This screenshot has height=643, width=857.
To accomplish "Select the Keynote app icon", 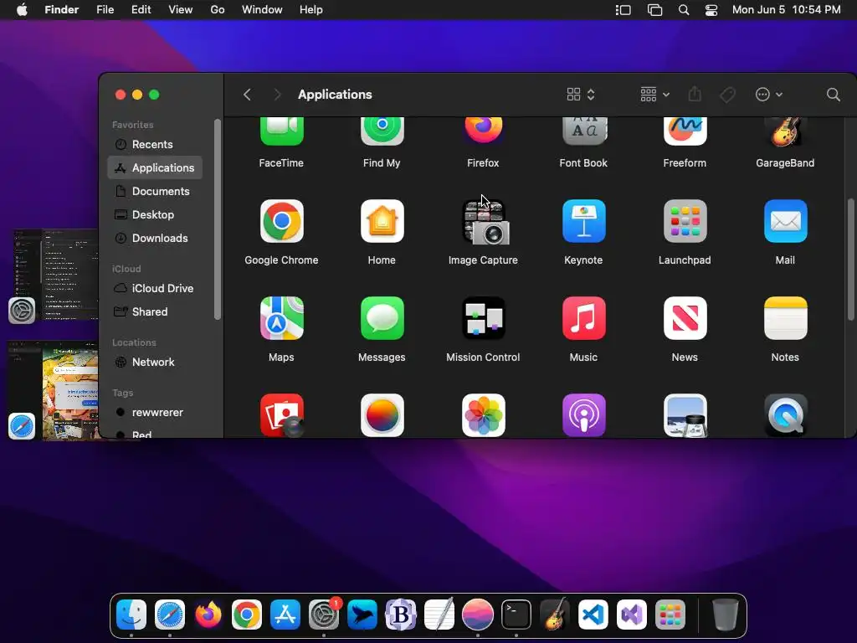I will [583, 221].
